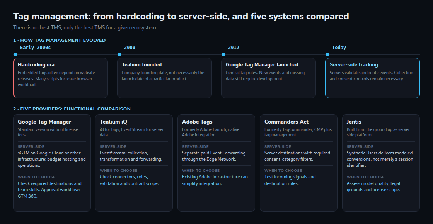Click 'Central tag rules' description
433x224 pixels.
(265, 76)
